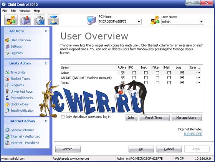Viewport: 215px width, 162px height.
Task: Enable Only the above users may log in
Action: tap(63, 117)
